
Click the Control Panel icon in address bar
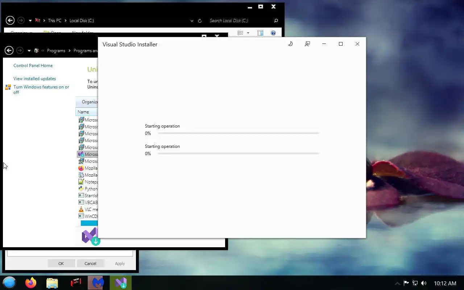[36, 51]
